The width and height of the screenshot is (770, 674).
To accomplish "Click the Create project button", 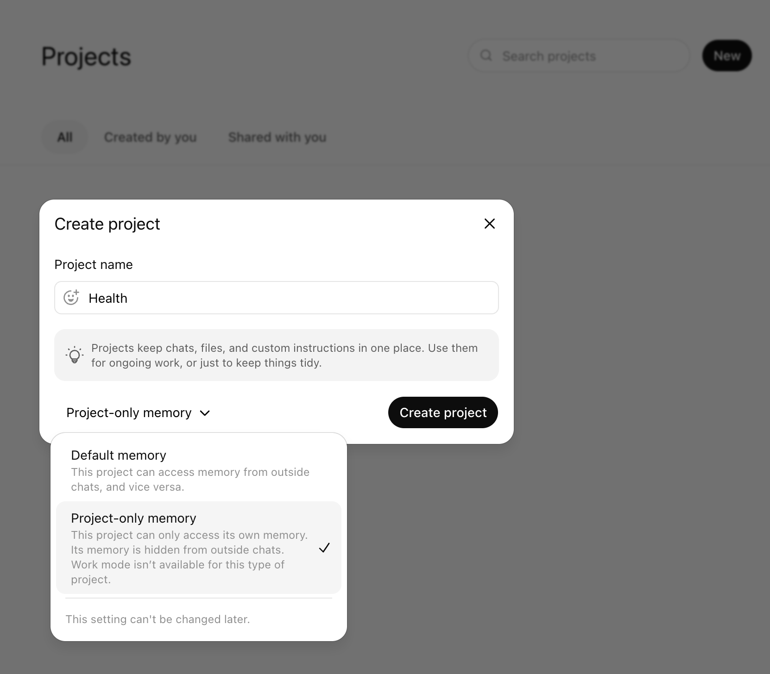I will pos(443,412).
